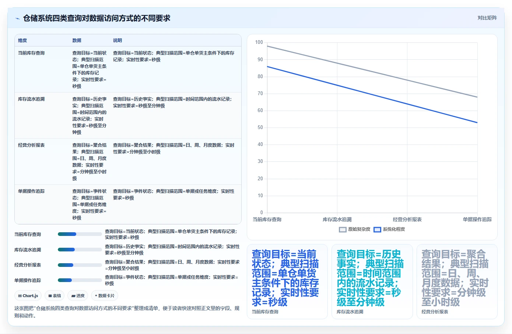Click the blue 系统化程度 line in the chart
The image size is (512, 334).
372,94
